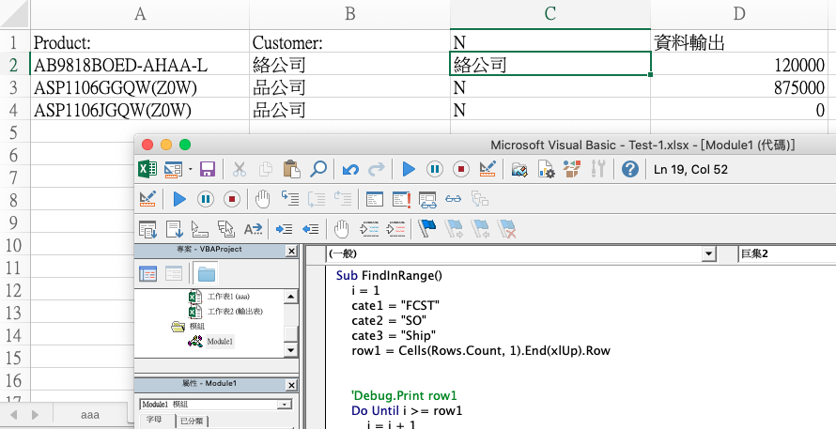Go to the Next Bookmark flag
The height and width of the screenshot is (429, 836).
click(454, 229)
